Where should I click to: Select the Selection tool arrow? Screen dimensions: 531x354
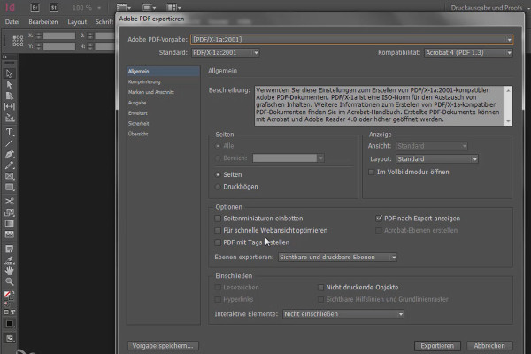pos(9,73)
